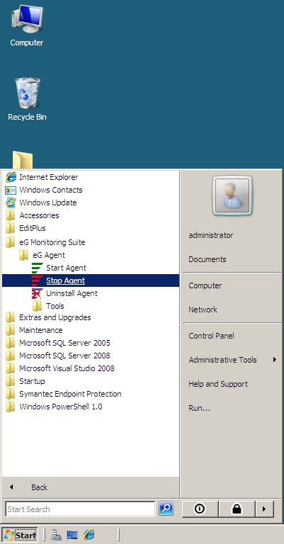Click the EditPlus folder icon

tap(11, 228)
